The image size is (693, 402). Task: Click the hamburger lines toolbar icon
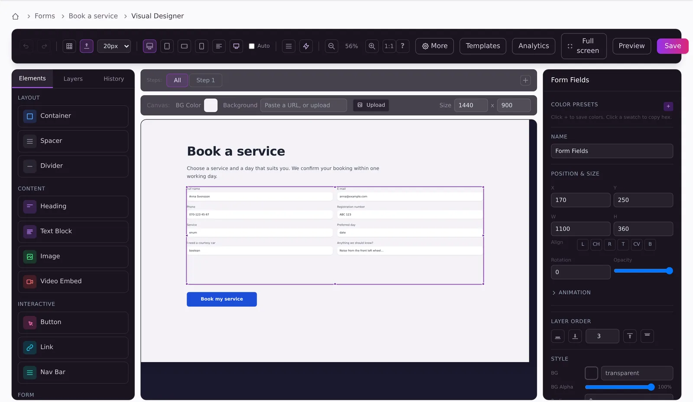[288, 46]
